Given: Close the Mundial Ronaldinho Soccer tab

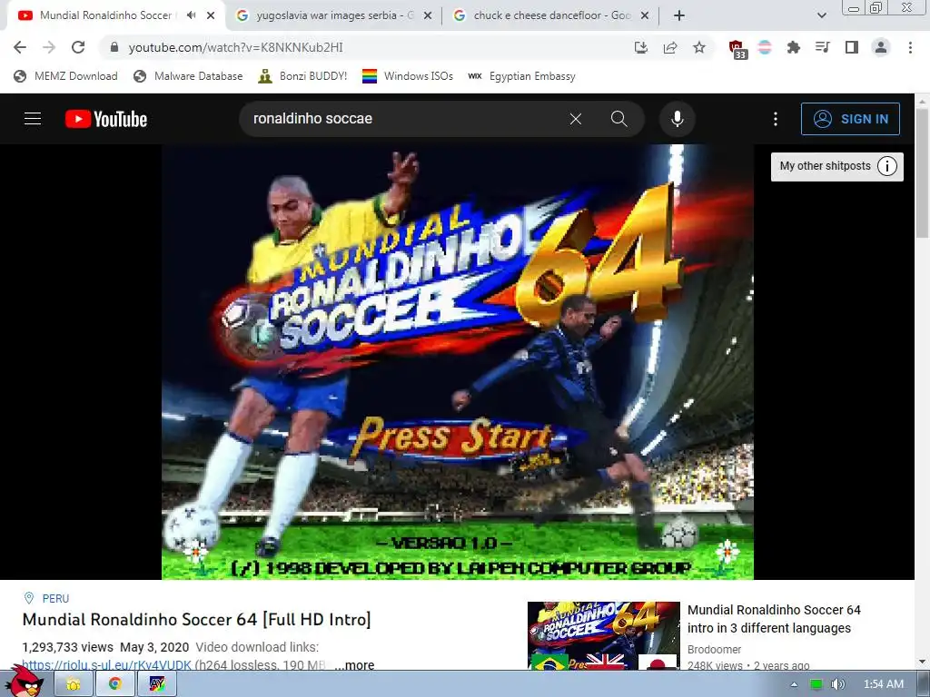Looking at the screenshot, I should (211, 15).
